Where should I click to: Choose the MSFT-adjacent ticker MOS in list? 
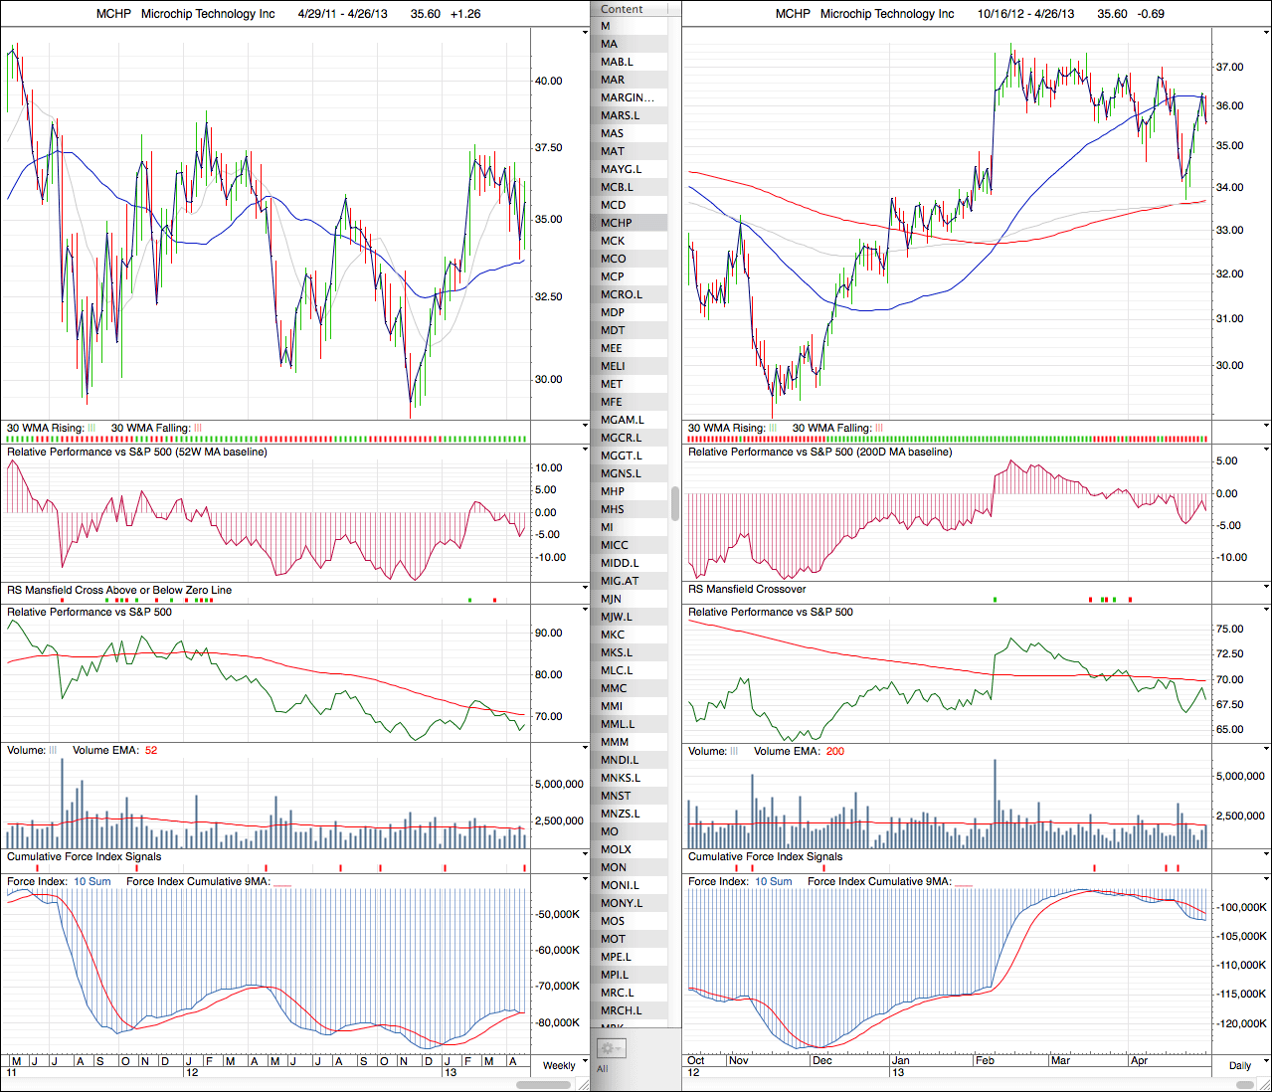click(x=614, y=921)
